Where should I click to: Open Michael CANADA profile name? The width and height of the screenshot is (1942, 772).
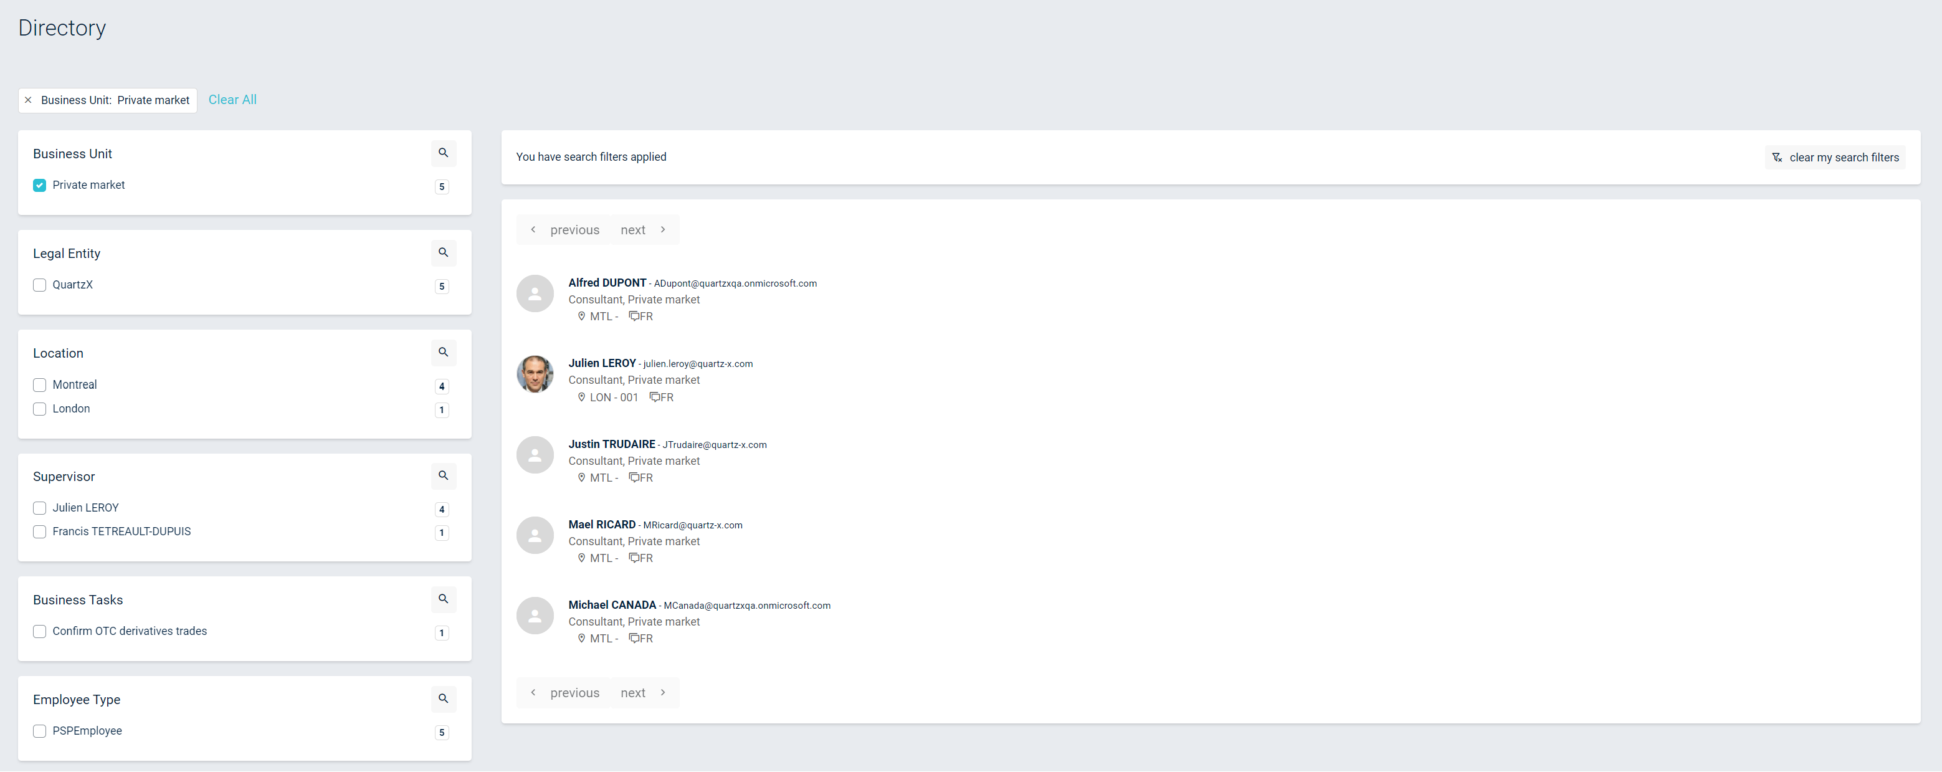click(611, 604)
